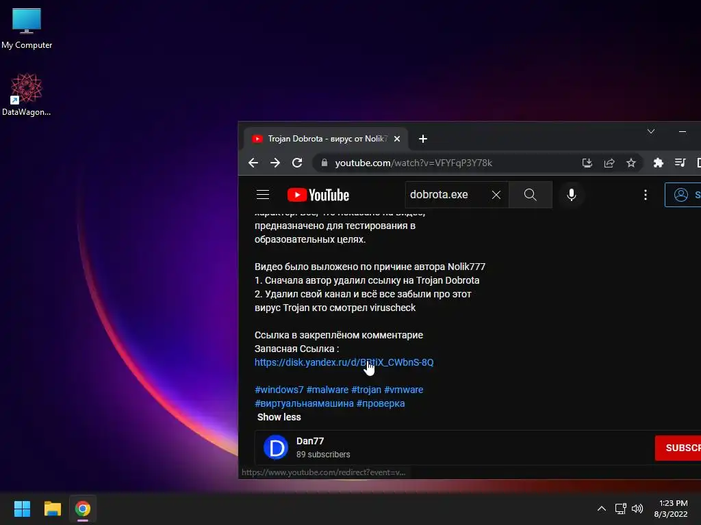701x525 pixels.
Task: Go back in Chrome browser
Action: click(253, 163)
